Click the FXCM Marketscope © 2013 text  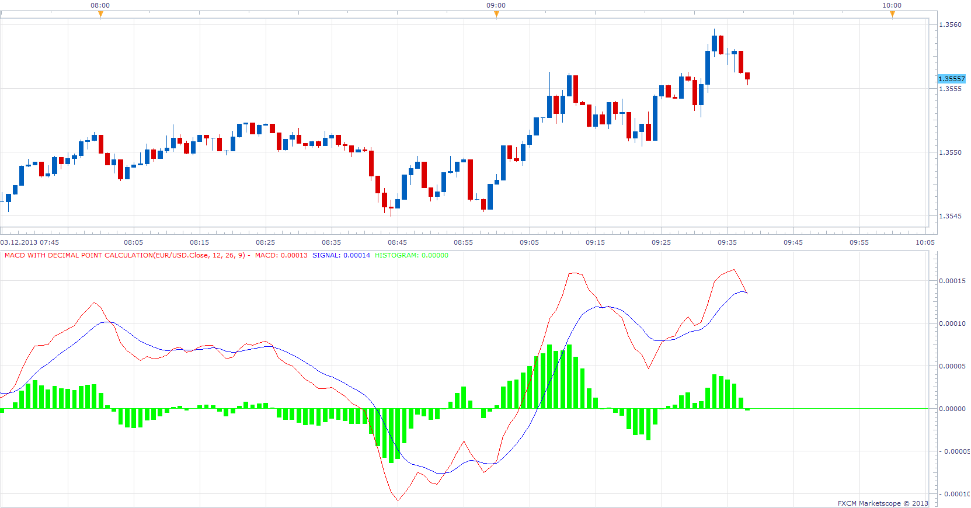point(883,503)
